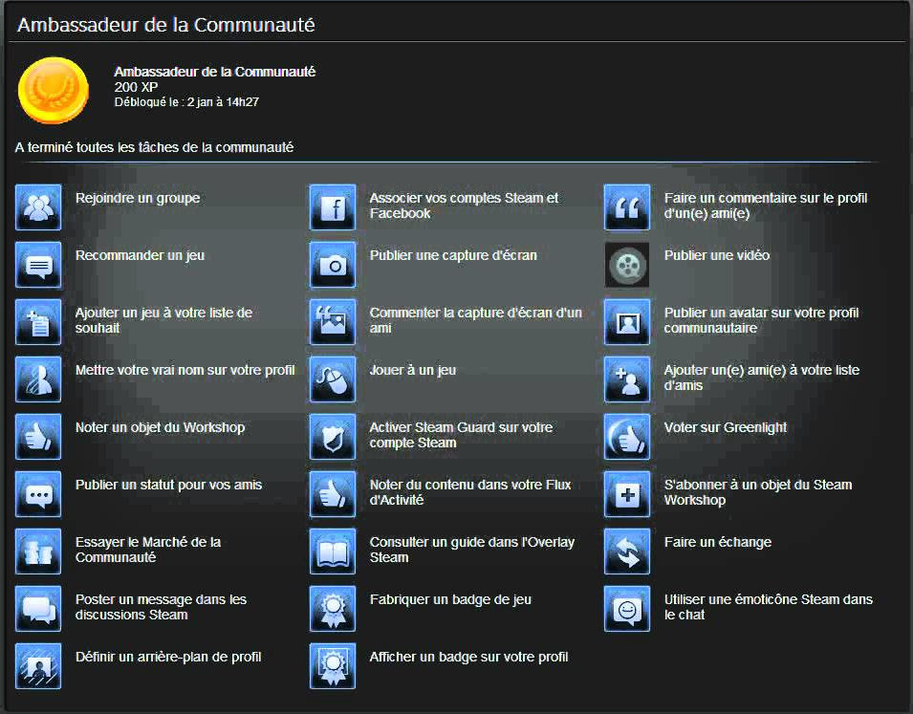Click S'abonner à un objet du Steam Workshop
The image size is (913, 714).
click(758, 492)
